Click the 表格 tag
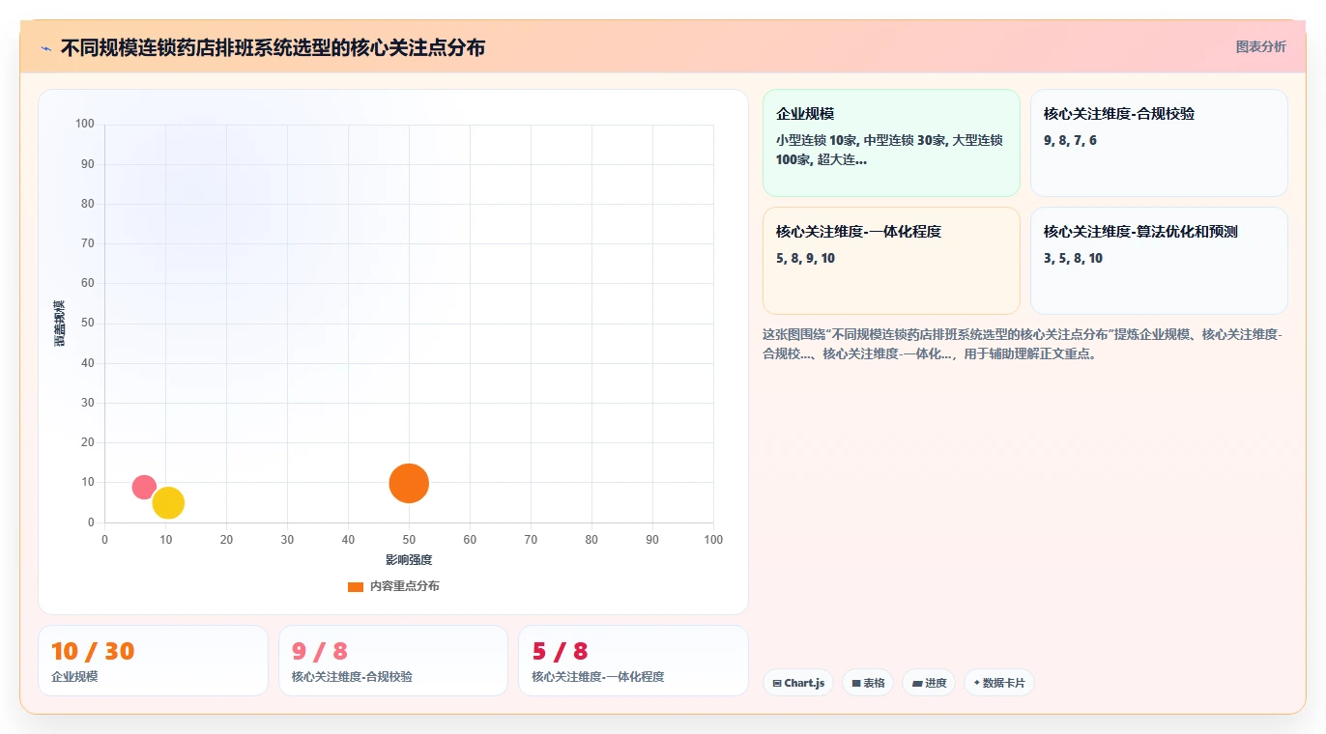Screen dimensions: 1326x734 (868, 683)
